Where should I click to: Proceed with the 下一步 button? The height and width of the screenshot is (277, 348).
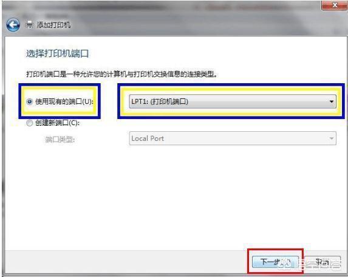(x=275, y=262)
